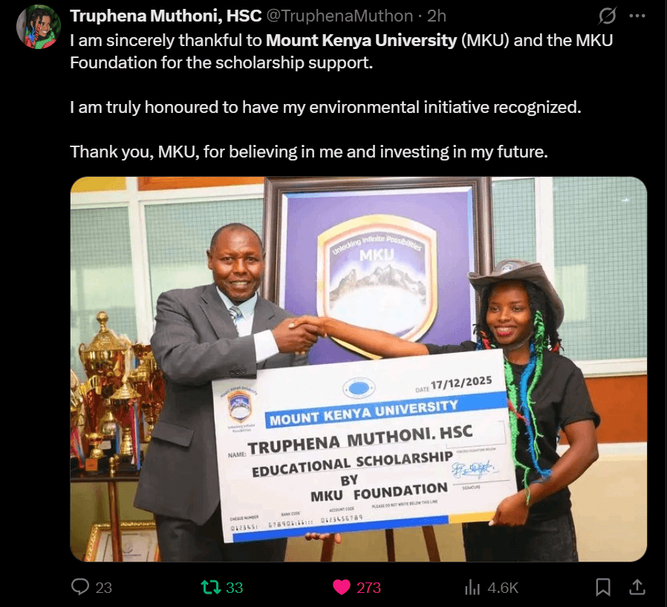
Task: Open the Grok slash-circle icon
Action: pos(608,16)
